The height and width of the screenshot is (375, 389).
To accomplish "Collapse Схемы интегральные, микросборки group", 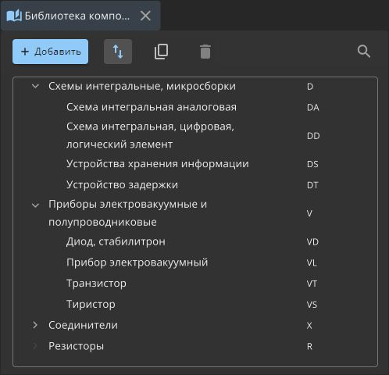I will (35, 86).
